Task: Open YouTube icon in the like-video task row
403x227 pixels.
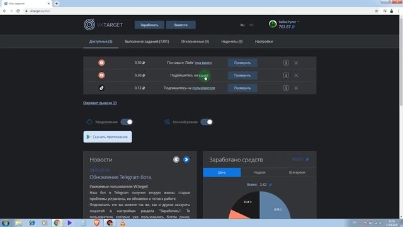Action: [x=101, y=62]
